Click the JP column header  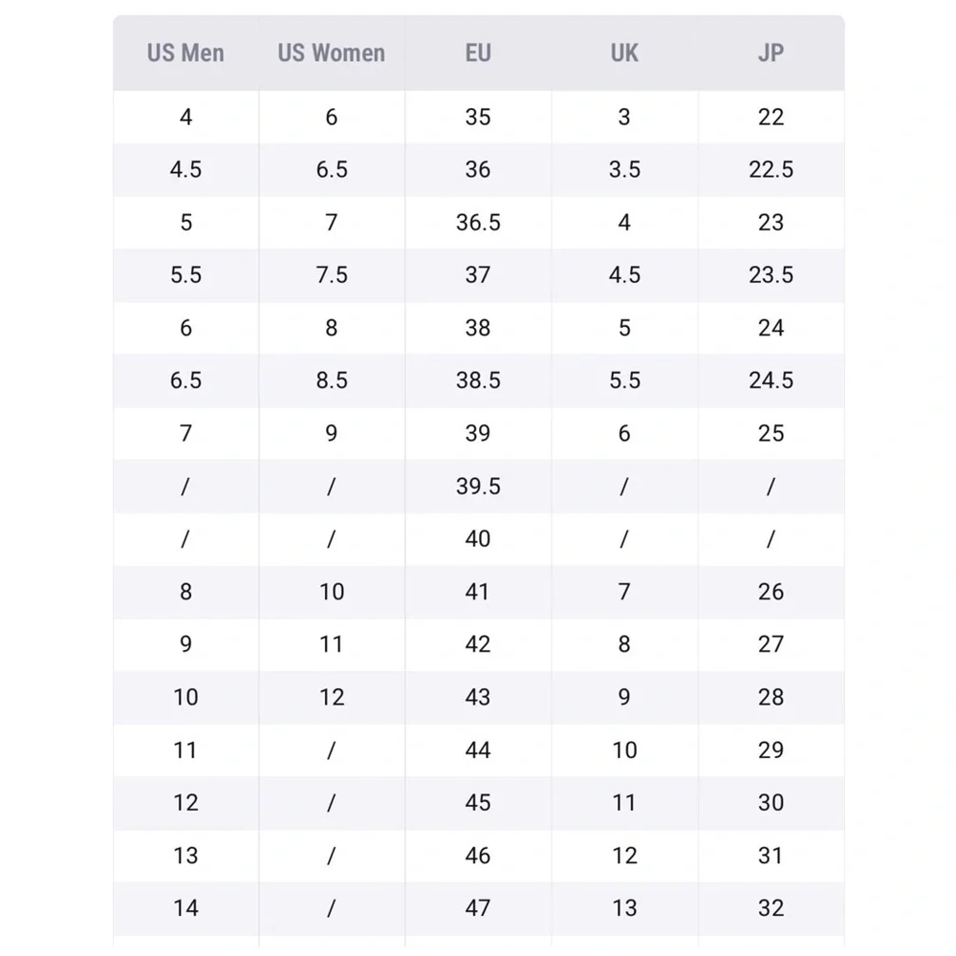(x=771, y=53)
